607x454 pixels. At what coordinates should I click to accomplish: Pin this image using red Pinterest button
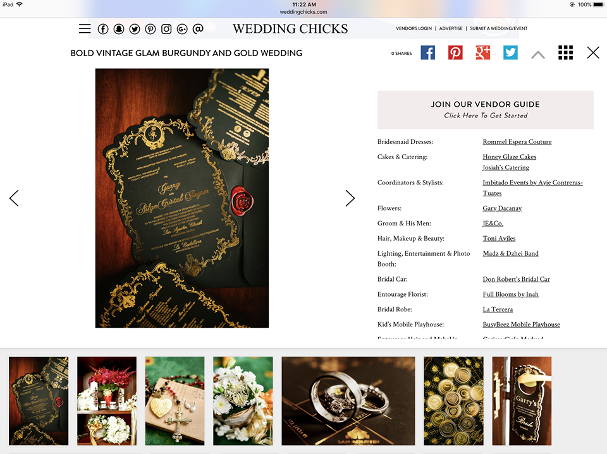tap(455, 52)
